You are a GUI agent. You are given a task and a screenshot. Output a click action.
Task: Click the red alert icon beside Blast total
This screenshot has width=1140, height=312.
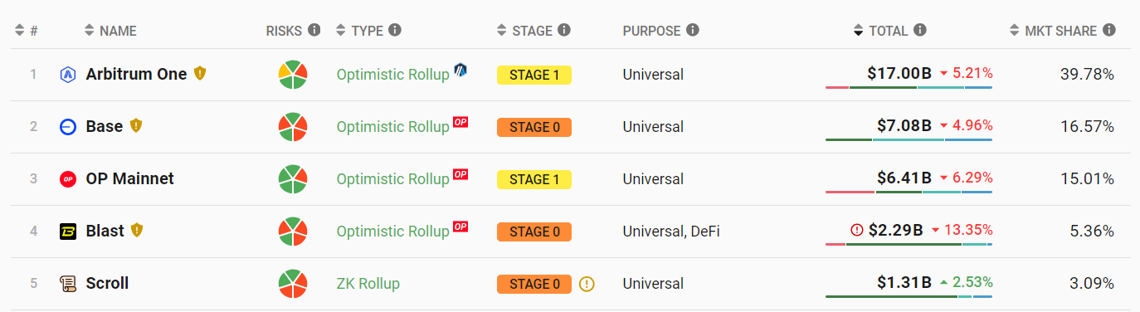(x=857, y=230)
